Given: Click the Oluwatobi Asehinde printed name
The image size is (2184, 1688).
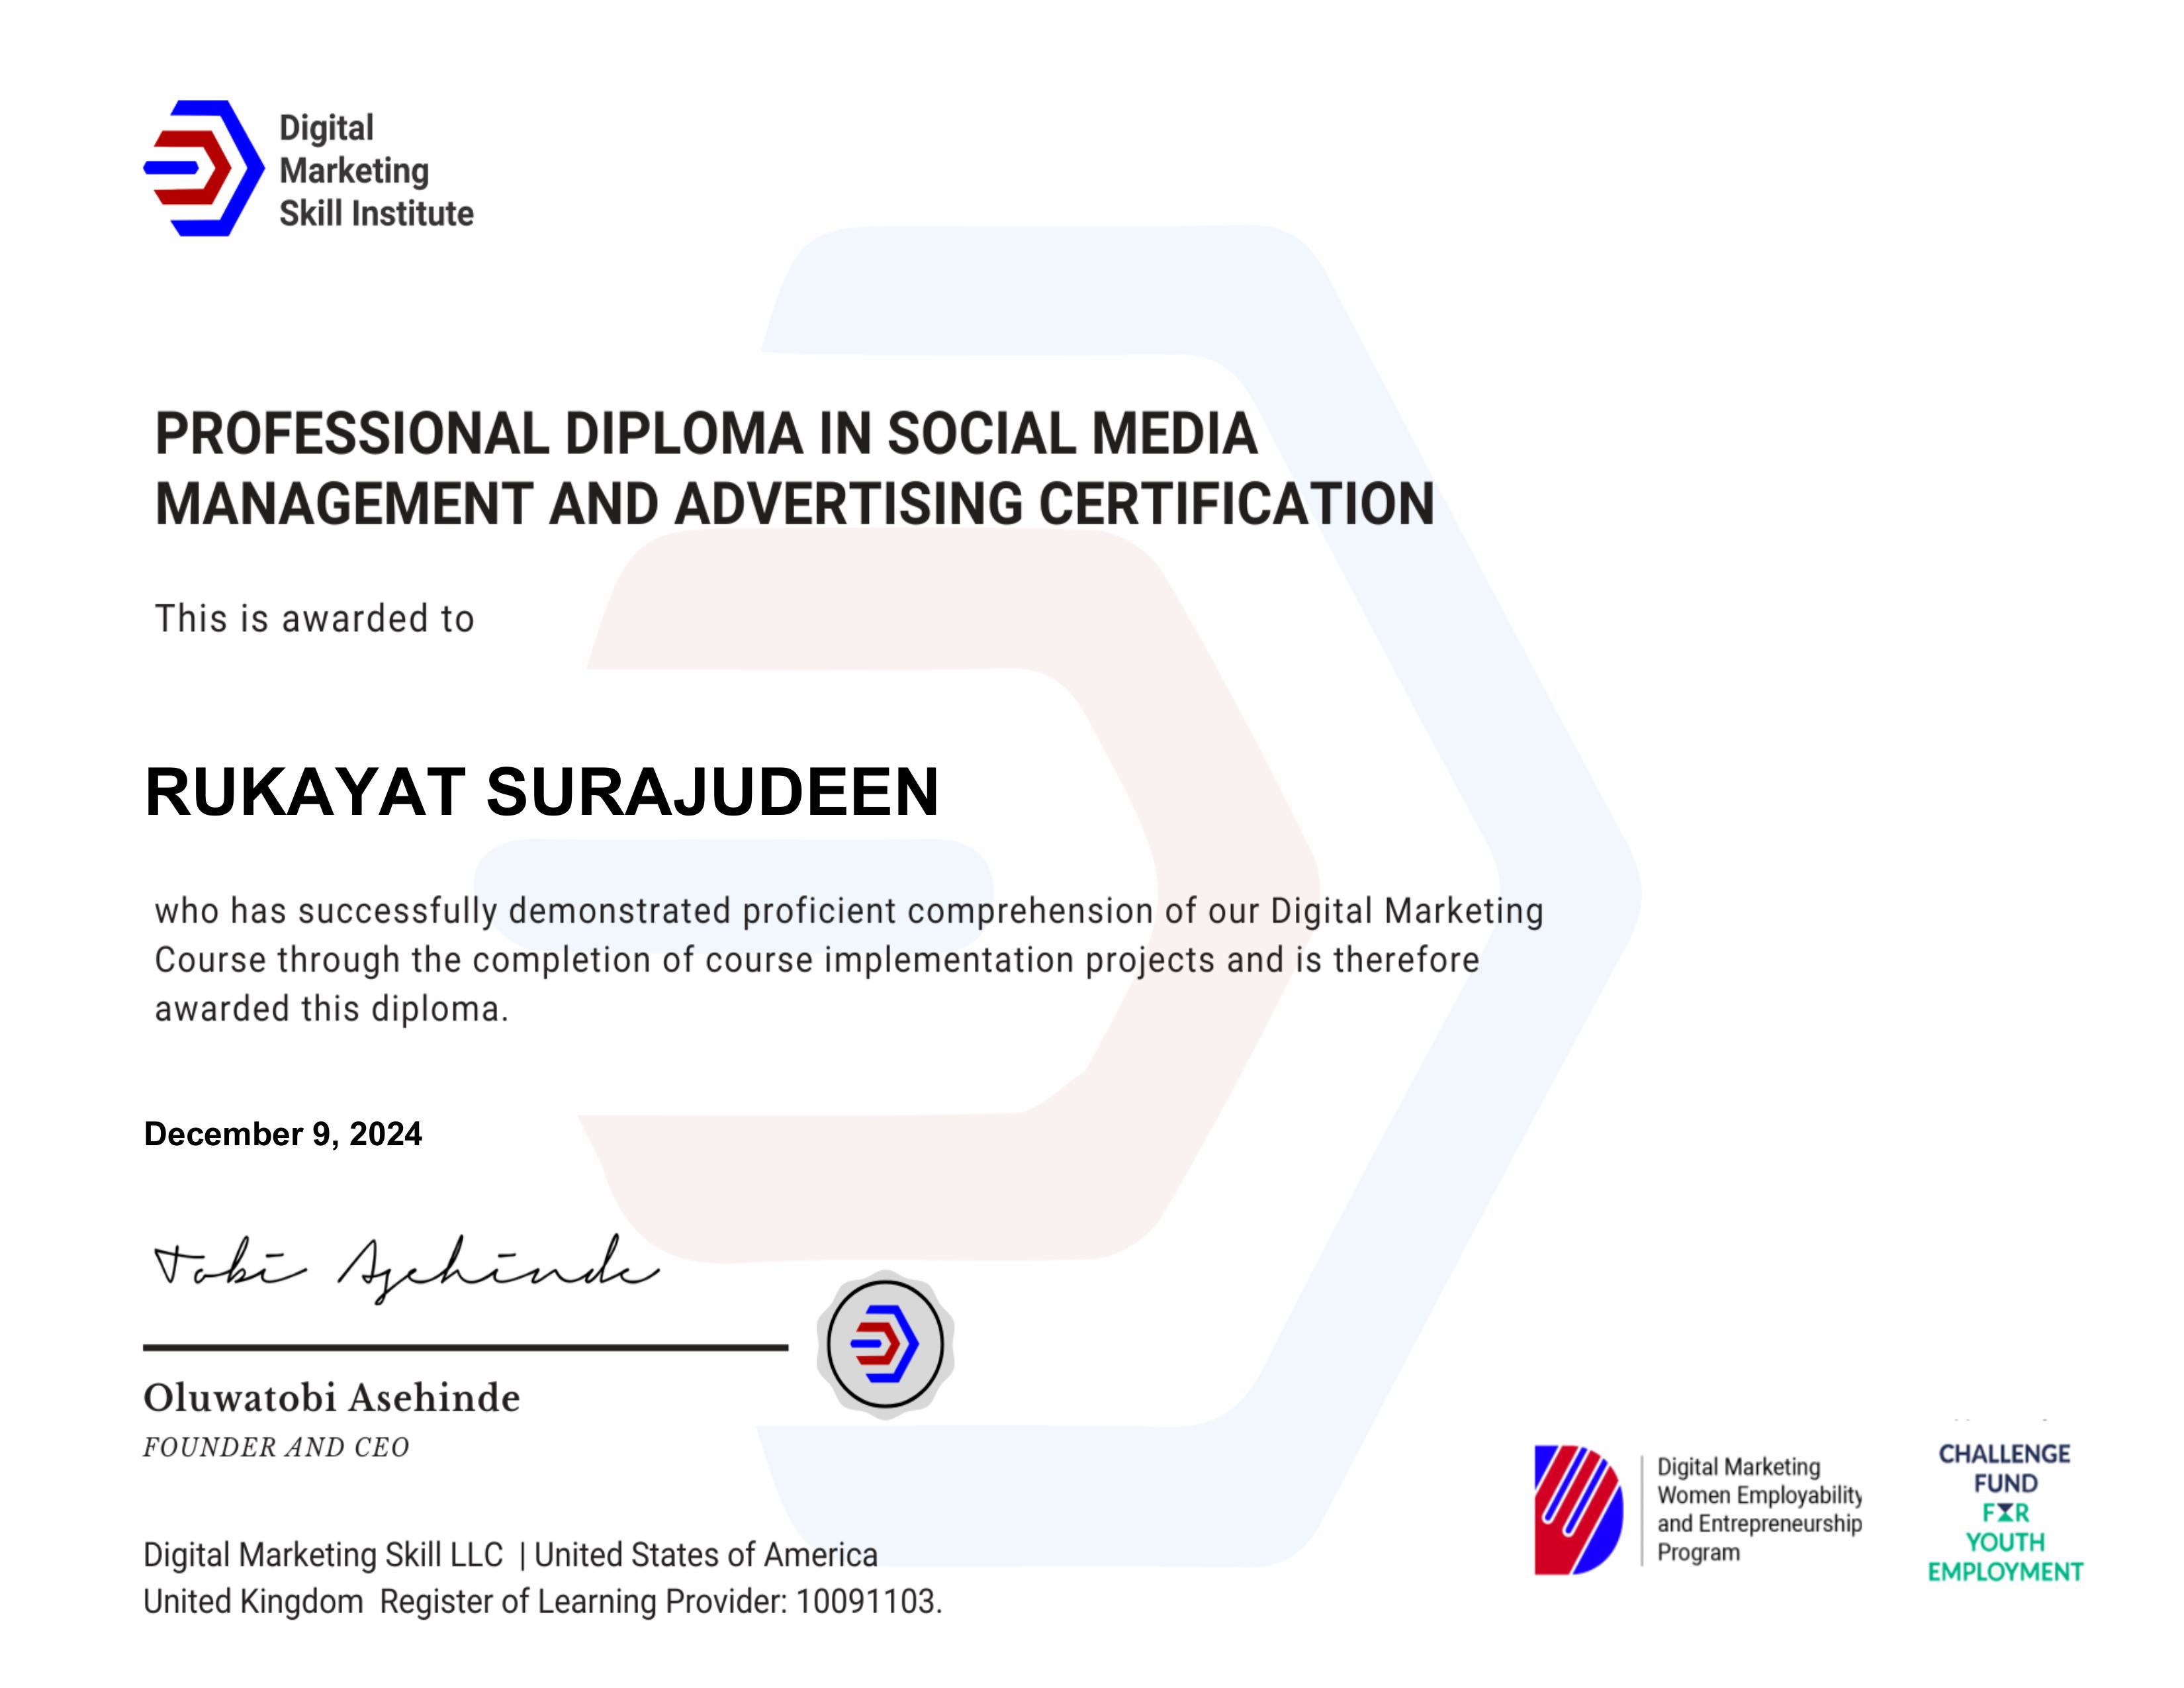Looking at the screenshot, I should tap(331, 1398).
